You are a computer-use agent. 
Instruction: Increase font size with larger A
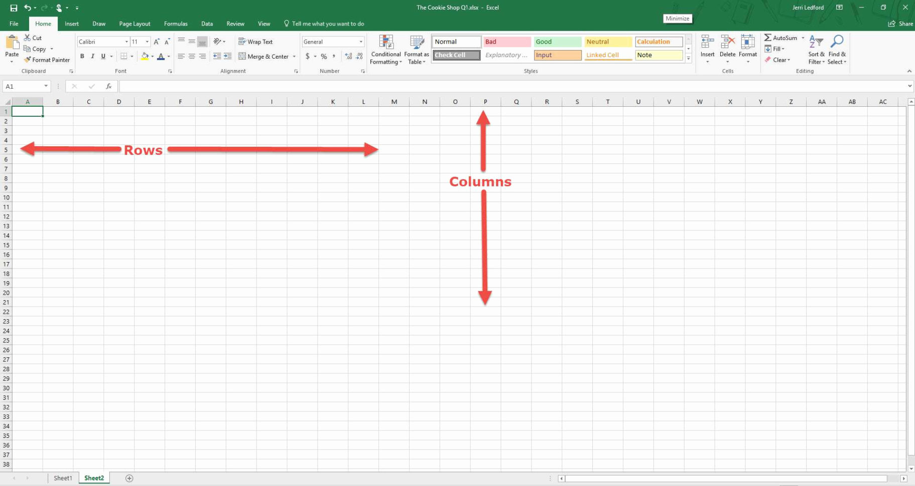157,42
